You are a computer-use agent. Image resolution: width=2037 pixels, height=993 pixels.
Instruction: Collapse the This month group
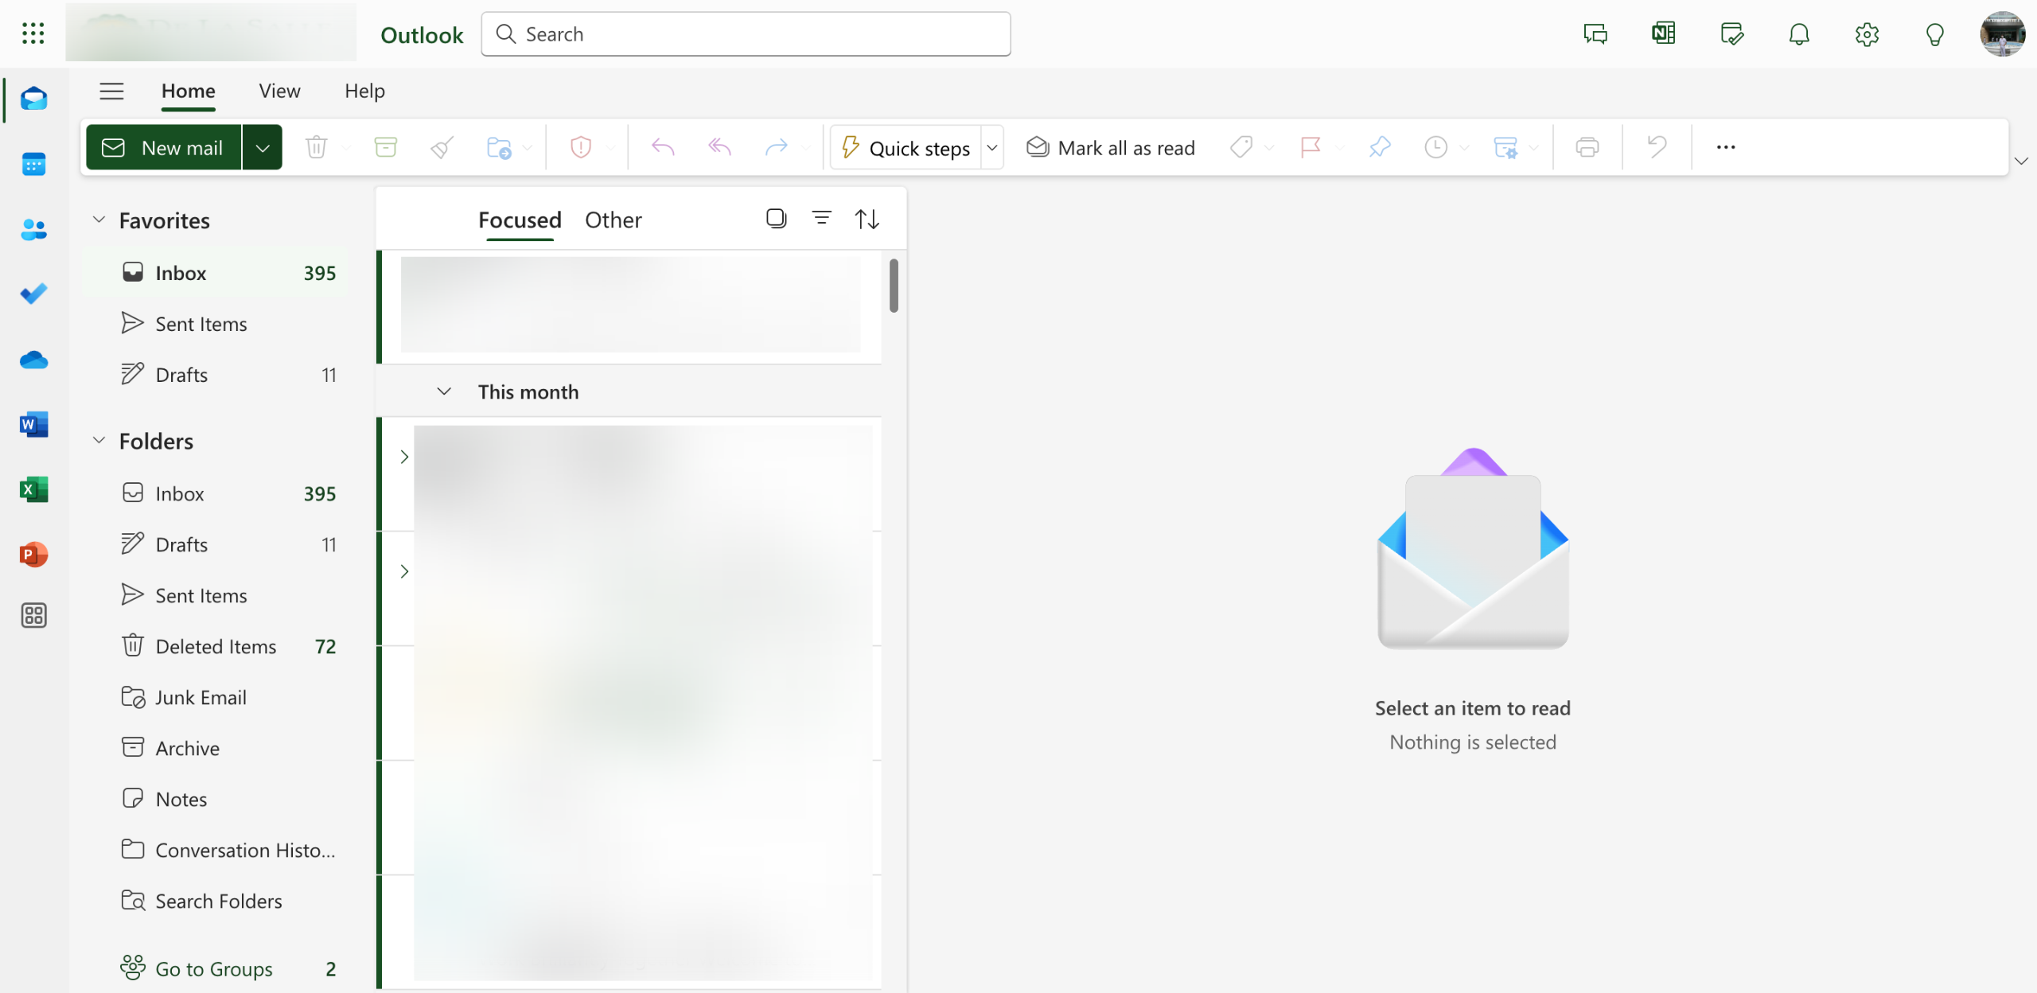[444, 391]
